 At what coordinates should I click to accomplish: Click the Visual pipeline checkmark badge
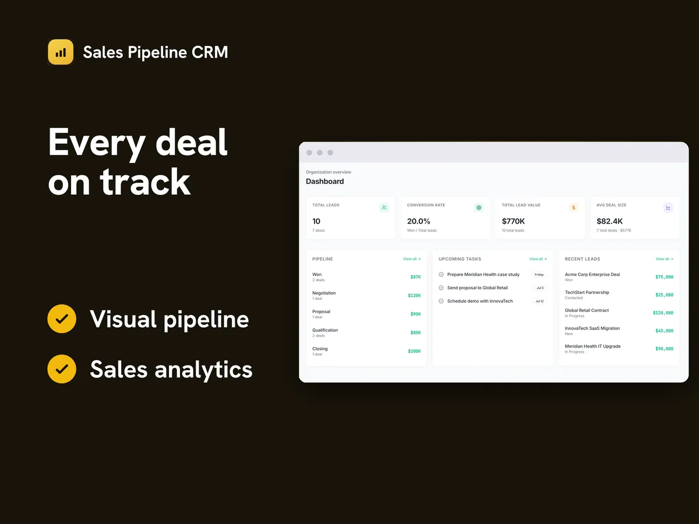click(x=62, y=319)
